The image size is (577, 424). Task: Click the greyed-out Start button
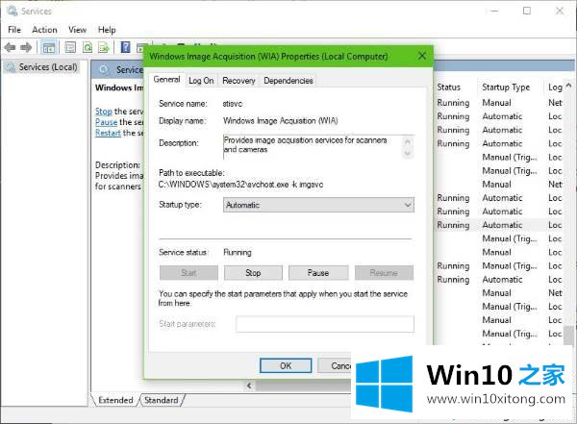188,273
